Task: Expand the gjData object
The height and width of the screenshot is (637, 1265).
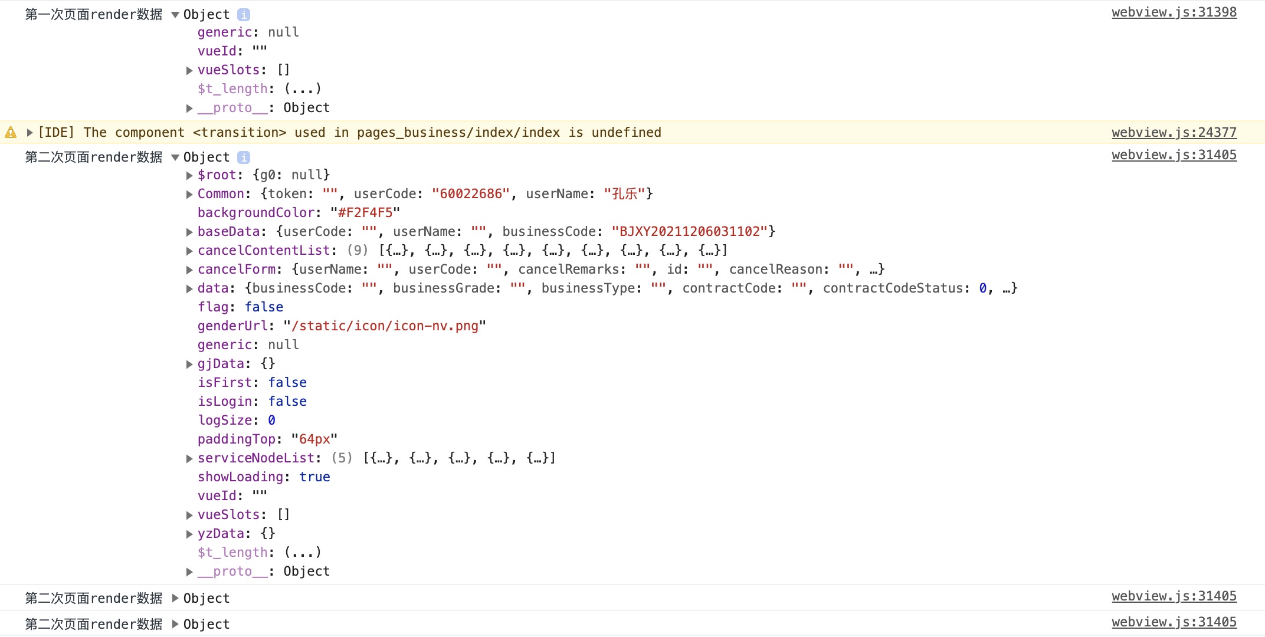Action: pos(189,365)
